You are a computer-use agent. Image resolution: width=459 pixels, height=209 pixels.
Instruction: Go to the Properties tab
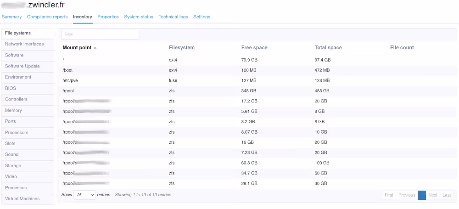(x=108, y=17)
